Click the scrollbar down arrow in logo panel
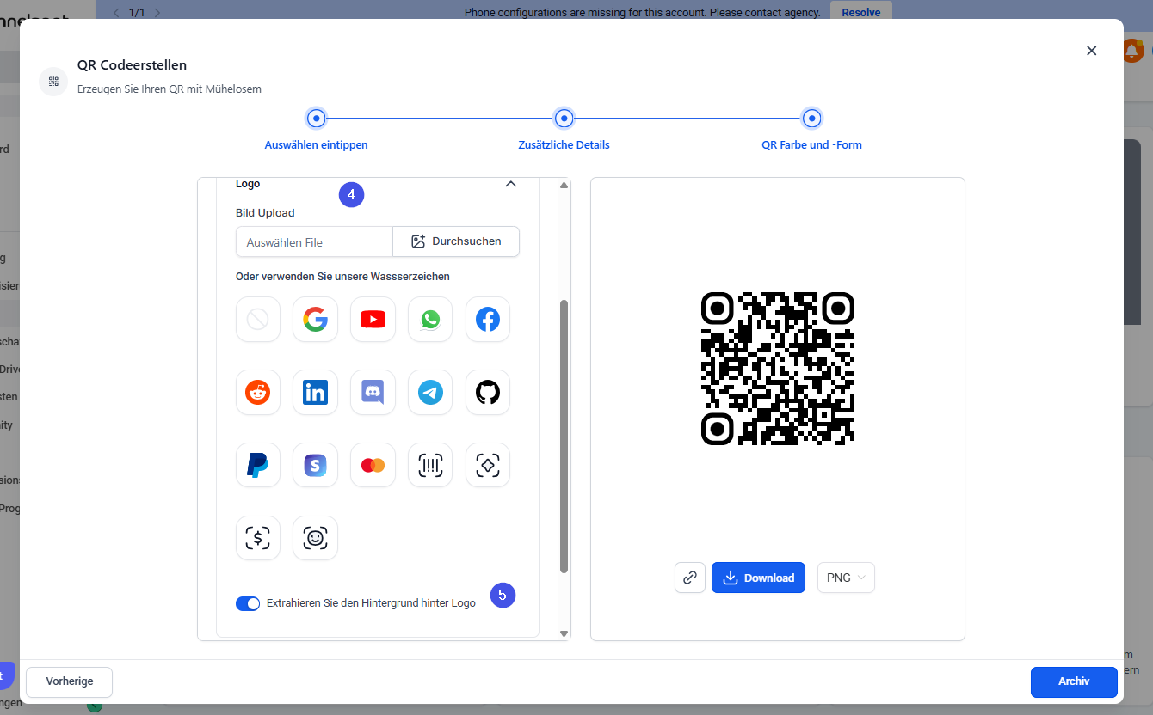Image resolution: width=1153 pixels, height=715 pixels. (564, 633)
